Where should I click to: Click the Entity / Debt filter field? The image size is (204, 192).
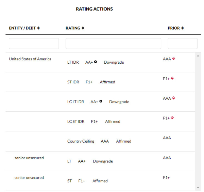click(x=34, y=44)
